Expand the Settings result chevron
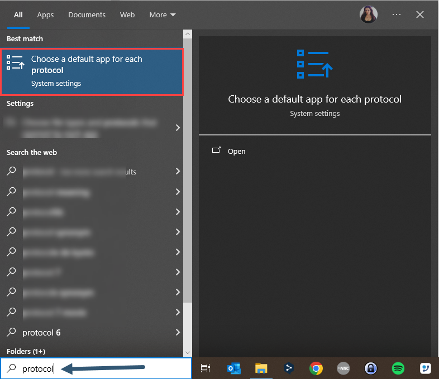439x379 pixels. pos(178,128)
